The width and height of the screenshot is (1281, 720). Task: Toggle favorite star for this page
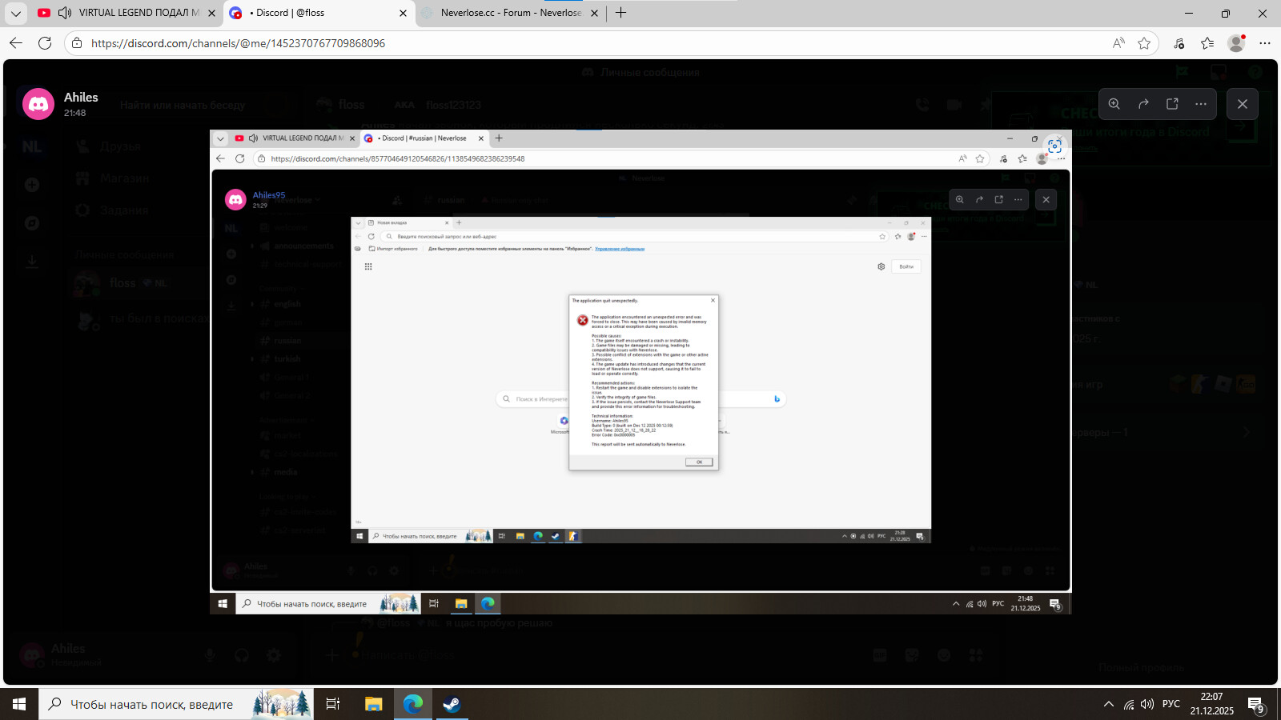coord(1144,43)
